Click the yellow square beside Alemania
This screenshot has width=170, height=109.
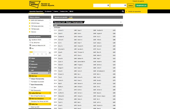click(30, 32)
